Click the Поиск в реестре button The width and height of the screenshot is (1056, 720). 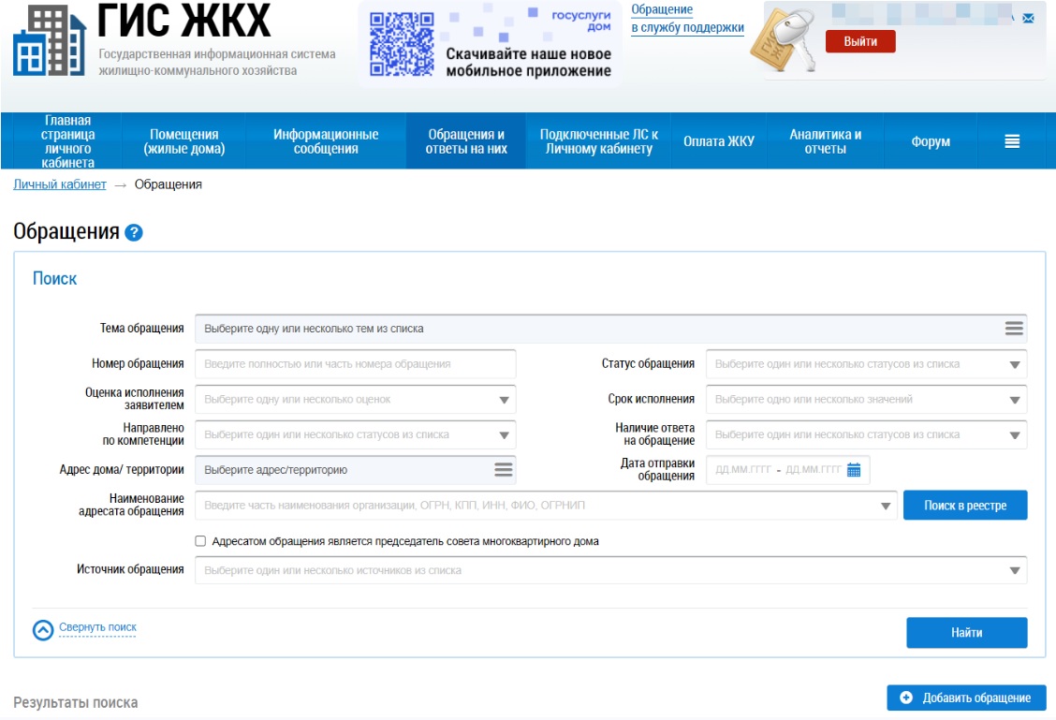(x=965, y=506)
